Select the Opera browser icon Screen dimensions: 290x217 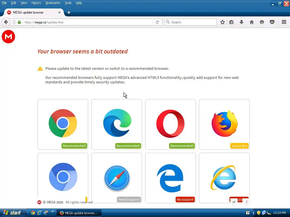[170, 123]
